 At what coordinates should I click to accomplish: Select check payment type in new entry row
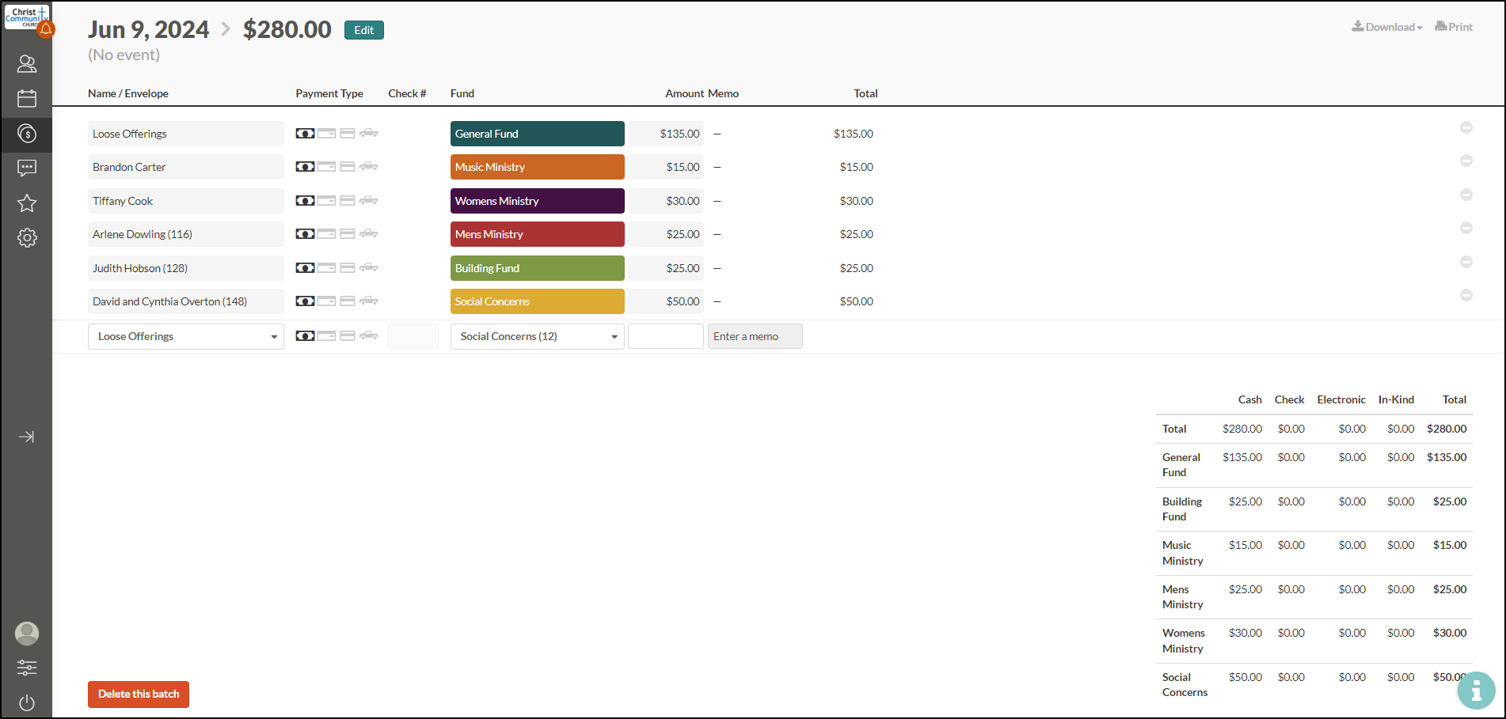pos(326,336)
